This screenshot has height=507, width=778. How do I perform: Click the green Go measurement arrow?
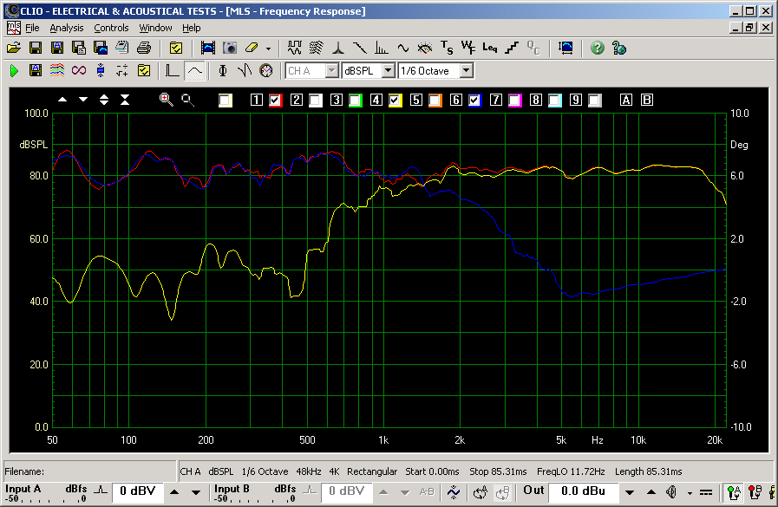tap(14, 70)
